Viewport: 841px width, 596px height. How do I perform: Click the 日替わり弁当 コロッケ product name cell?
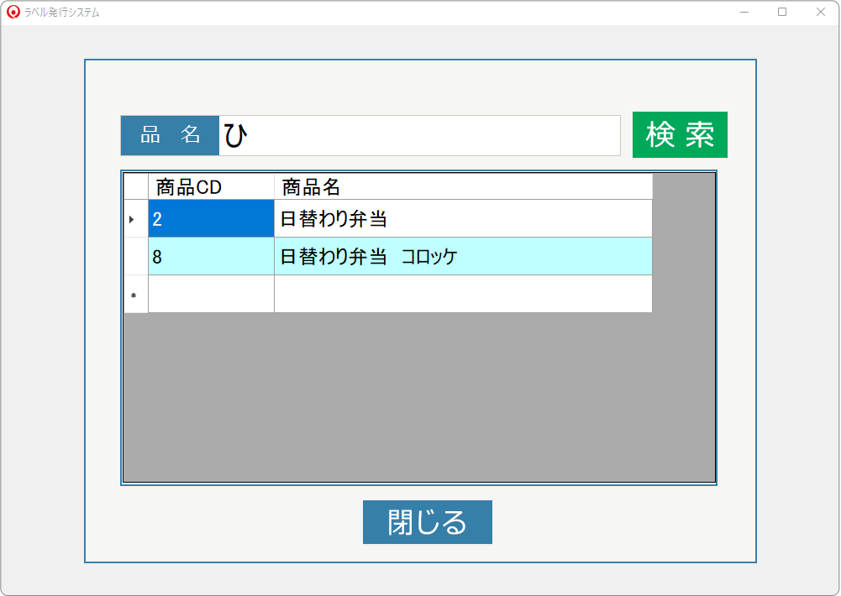click(463, 256)
